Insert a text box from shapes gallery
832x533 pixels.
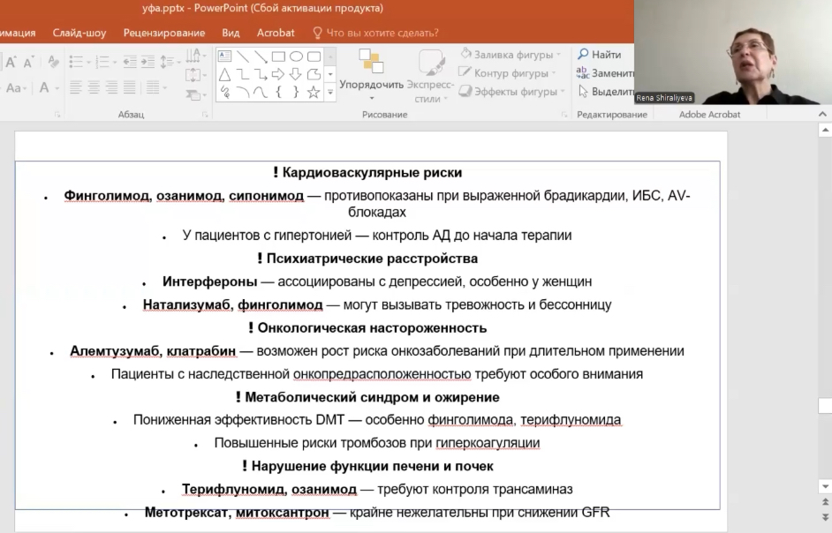[225, 56]
